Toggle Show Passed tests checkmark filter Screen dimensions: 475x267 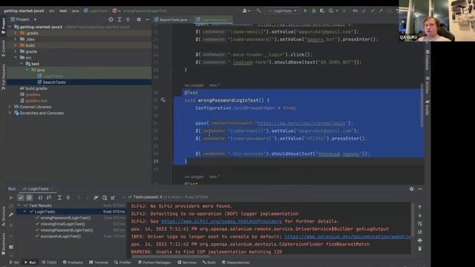(x=21, y=198)
